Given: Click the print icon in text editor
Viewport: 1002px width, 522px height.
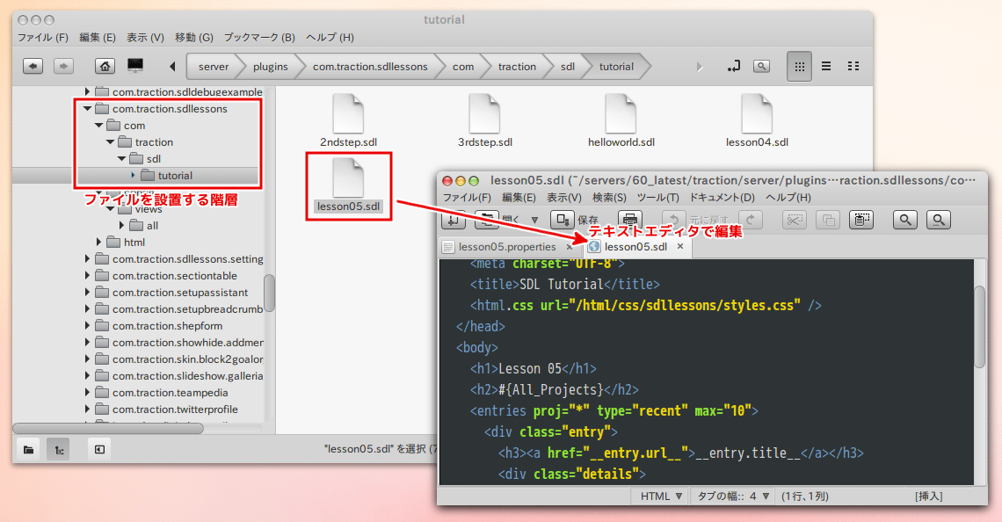Looking at the screenshot, I should click(629, 220).
